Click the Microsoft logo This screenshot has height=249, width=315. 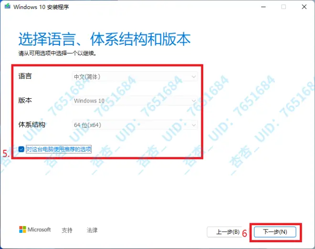coord(35,229)
